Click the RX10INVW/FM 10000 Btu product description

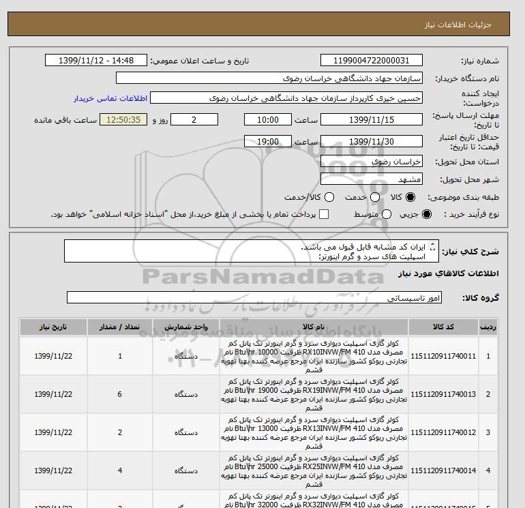point(314,357)
